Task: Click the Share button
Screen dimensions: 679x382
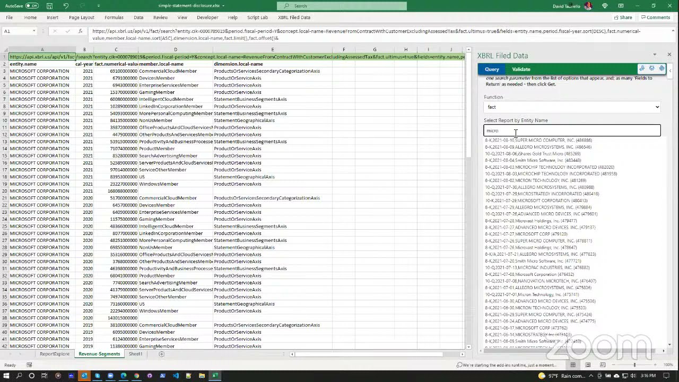Action: tap(623, 18)
